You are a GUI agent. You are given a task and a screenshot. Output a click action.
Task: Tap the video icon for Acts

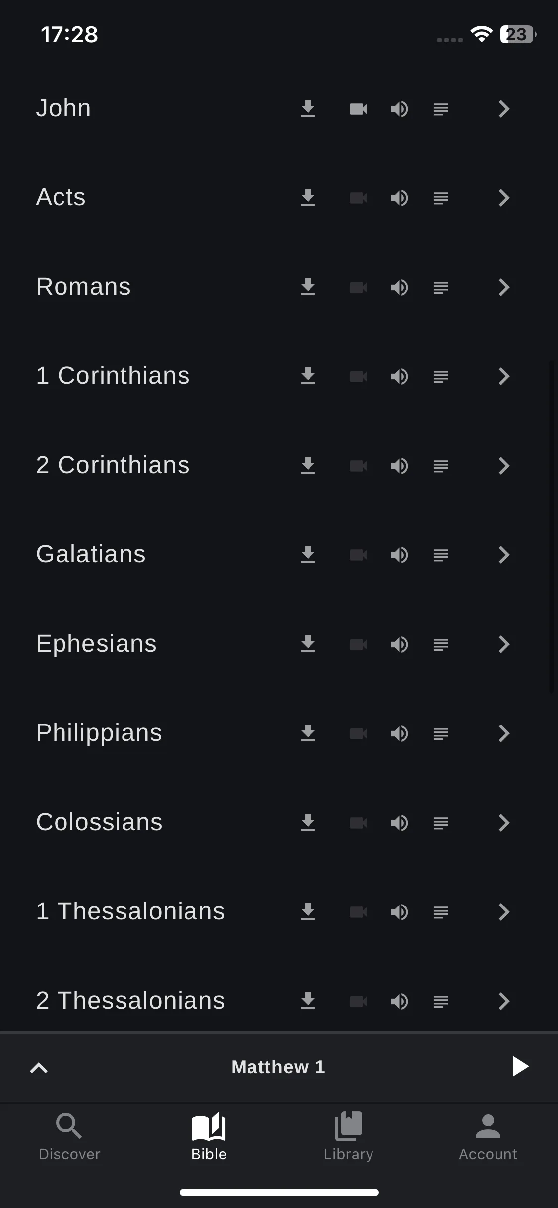click(x=358, y=198)
